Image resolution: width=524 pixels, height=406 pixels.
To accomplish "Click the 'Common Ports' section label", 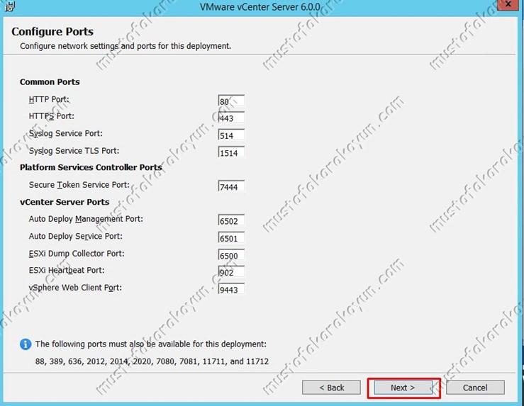I will pyautogui.click(x=50, y=81).
